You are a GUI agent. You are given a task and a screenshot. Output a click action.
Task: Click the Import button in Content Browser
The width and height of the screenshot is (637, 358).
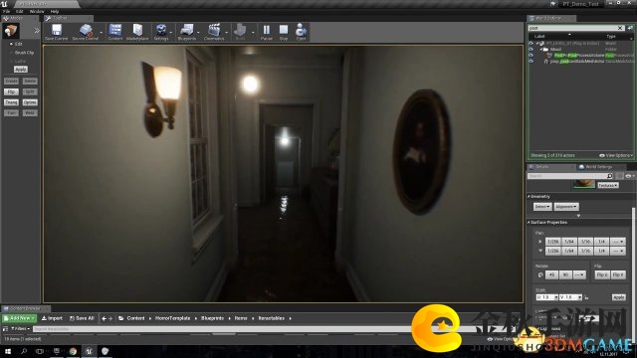point(52,318)
